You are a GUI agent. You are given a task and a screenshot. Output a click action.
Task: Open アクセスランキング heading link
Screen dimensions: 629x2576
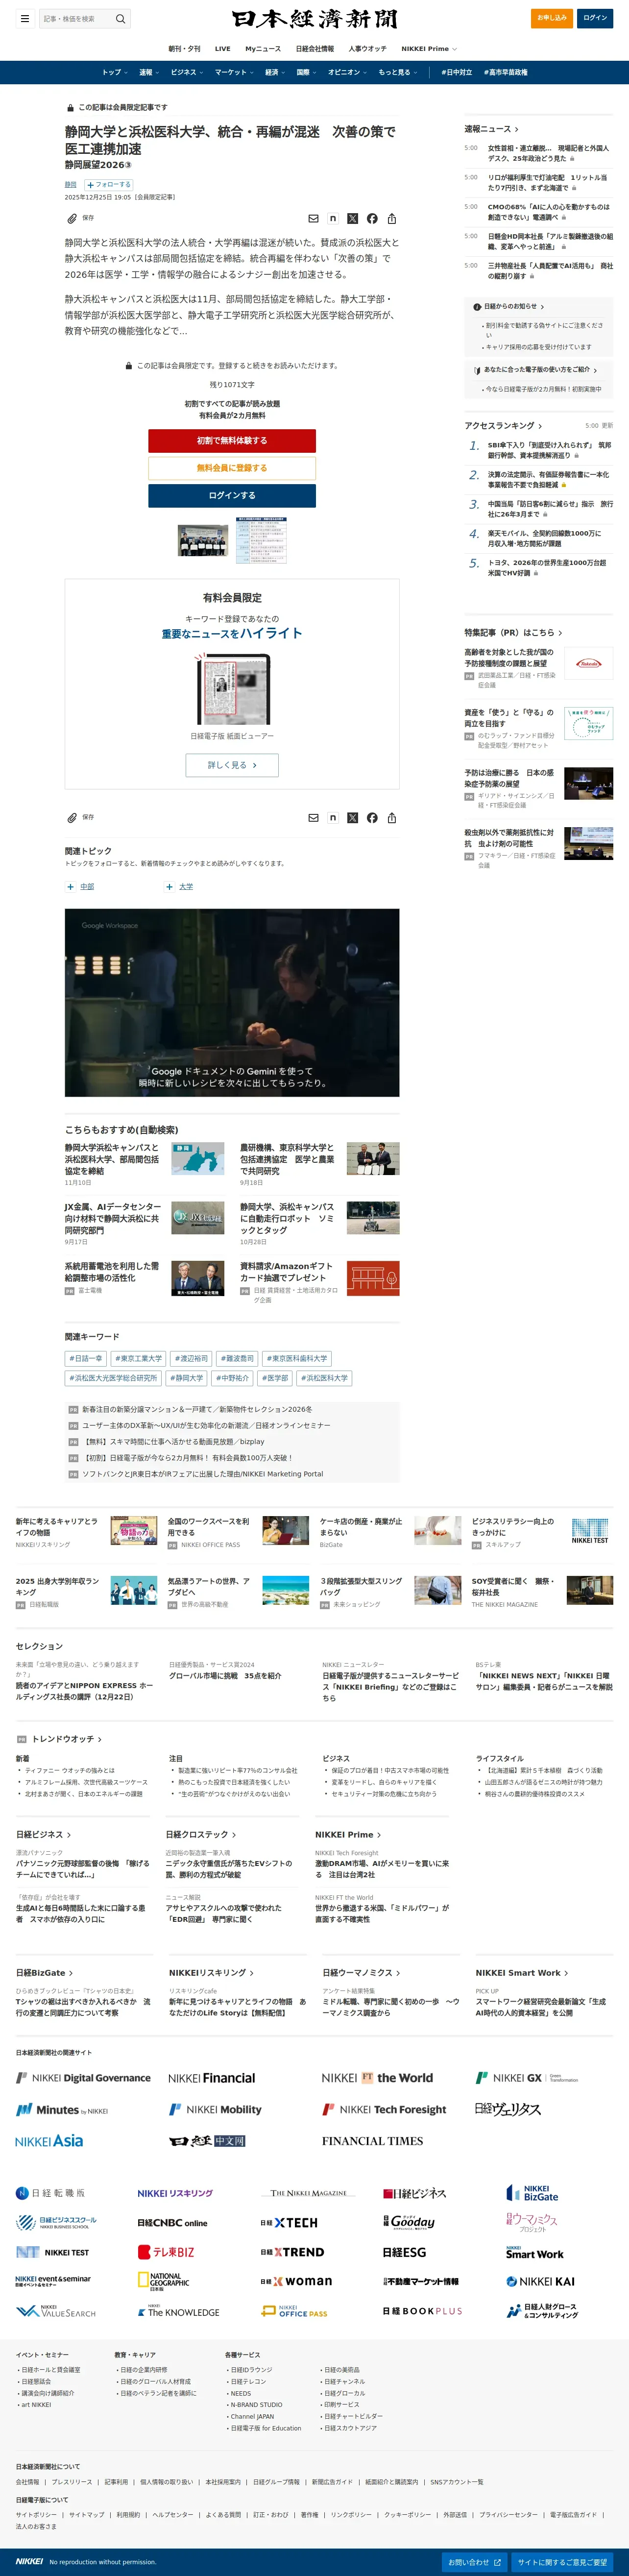point(503,426)
